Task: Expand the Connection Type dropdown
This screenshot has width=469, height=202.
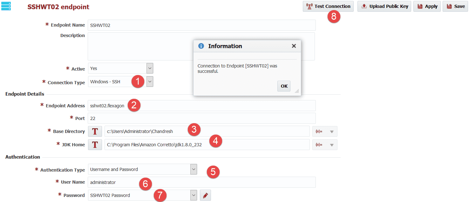Action: pos(150,82)
